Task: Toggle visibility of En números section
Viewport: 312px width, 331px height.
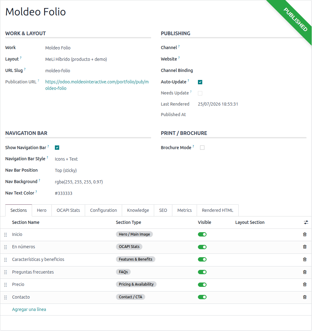Action: (202, 247)
